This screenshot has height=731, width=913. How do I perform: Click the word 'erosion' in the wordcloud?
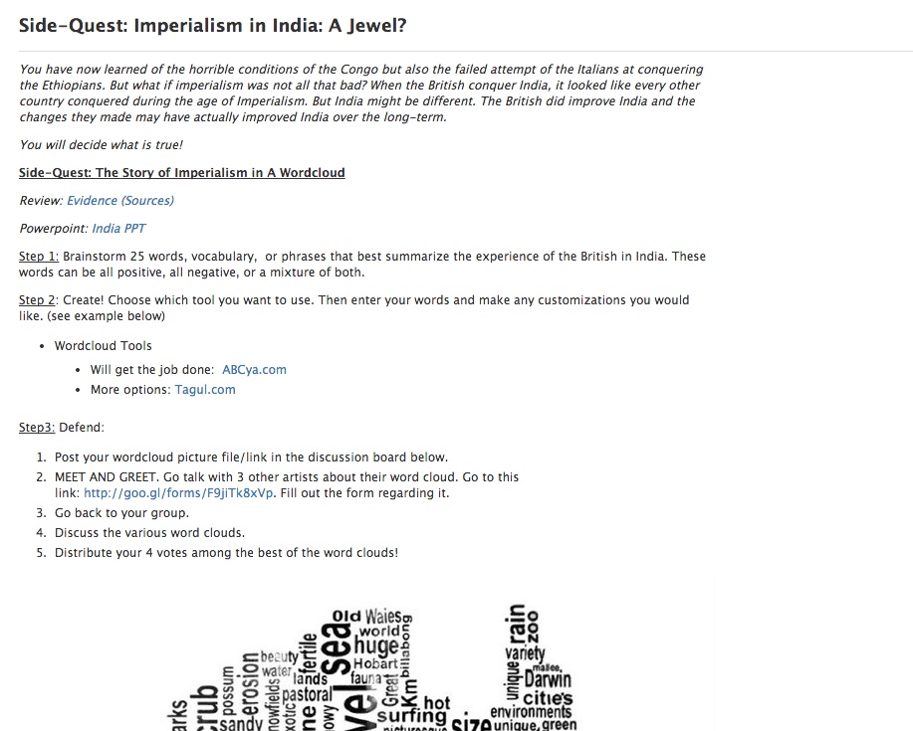coord(250,684)
